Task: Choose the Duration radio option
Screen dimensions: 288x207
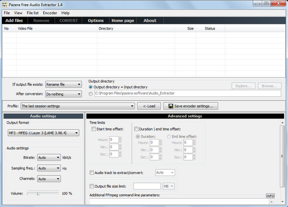Action: tap(138, 137)
